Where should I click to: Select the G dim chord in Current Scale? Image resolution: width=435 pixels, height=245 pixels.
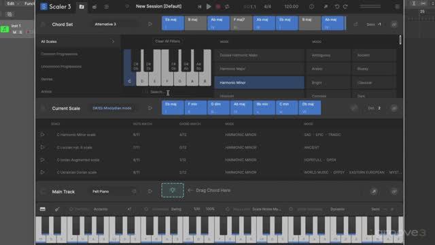point(218,108)
